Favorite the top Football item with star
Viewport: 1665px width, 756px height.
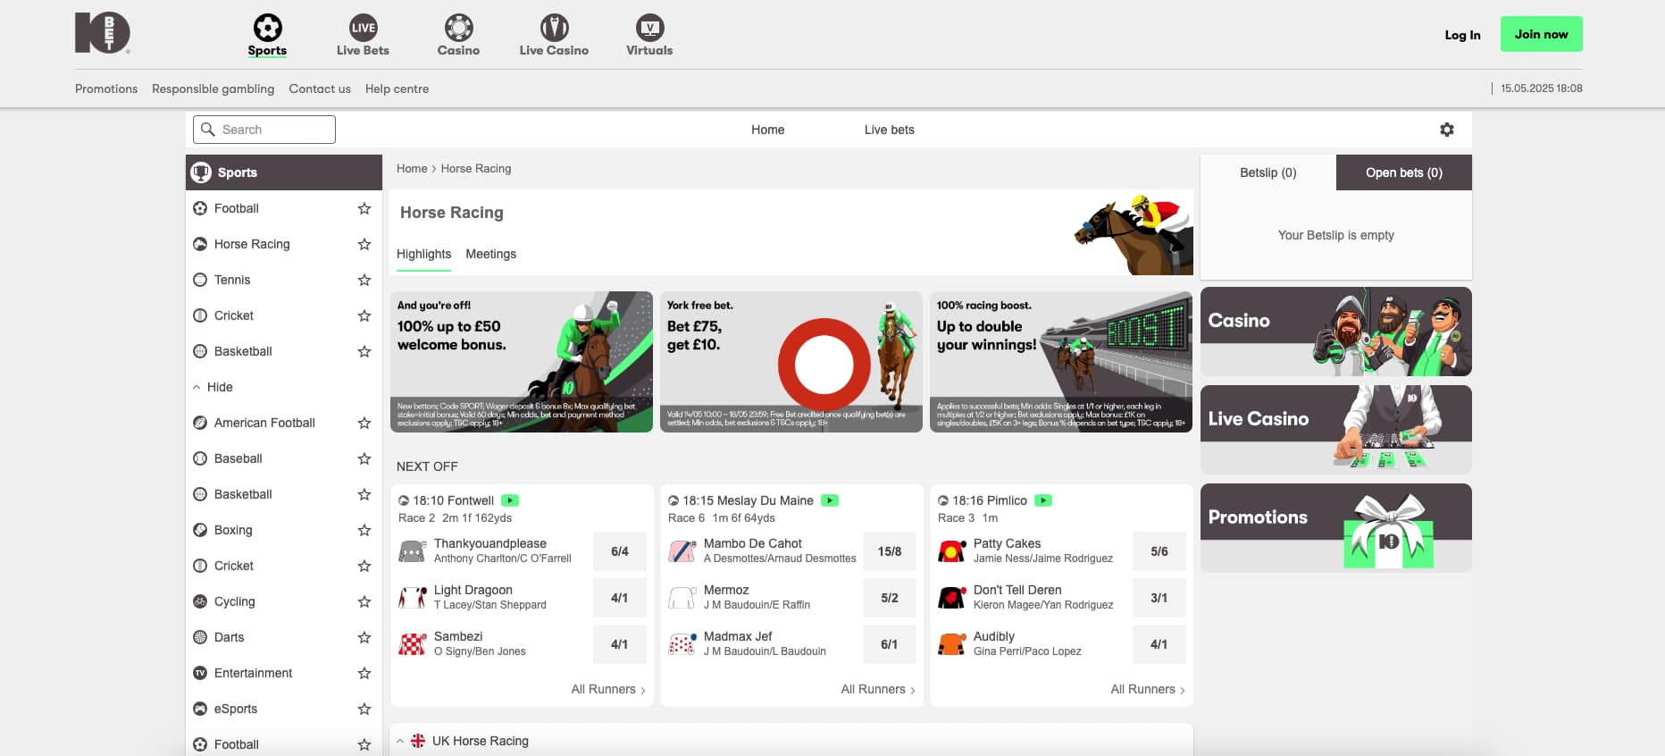(x=364, y=208)
